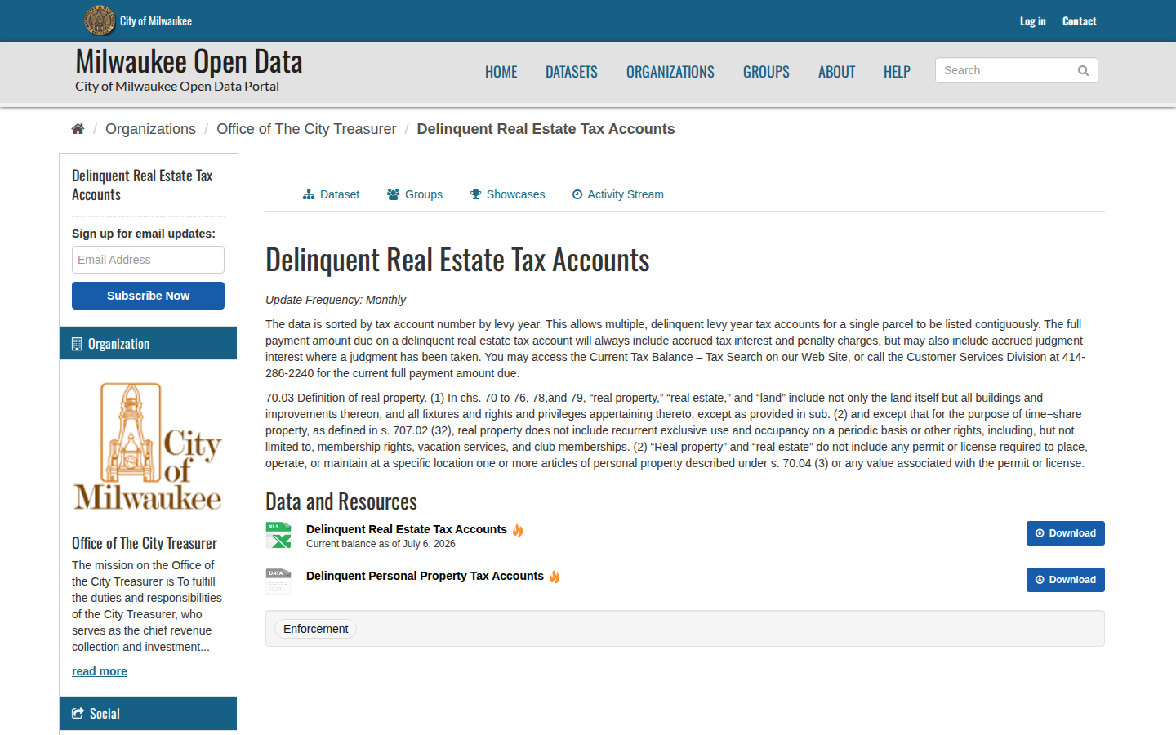The width and height of the screenshot is (1176, 735).
Task: Click the Data and Resources heading
Action: [x=341, y=501]
